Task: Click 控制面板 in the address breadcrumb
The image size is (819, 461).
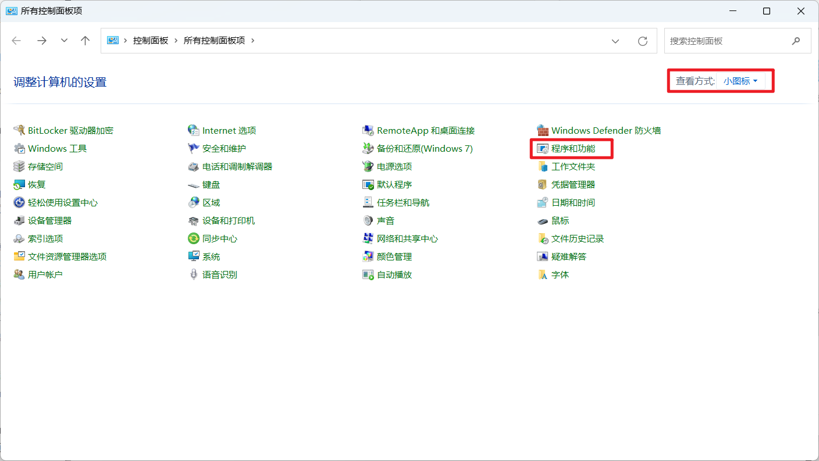Action: click(x=151, y=41)
